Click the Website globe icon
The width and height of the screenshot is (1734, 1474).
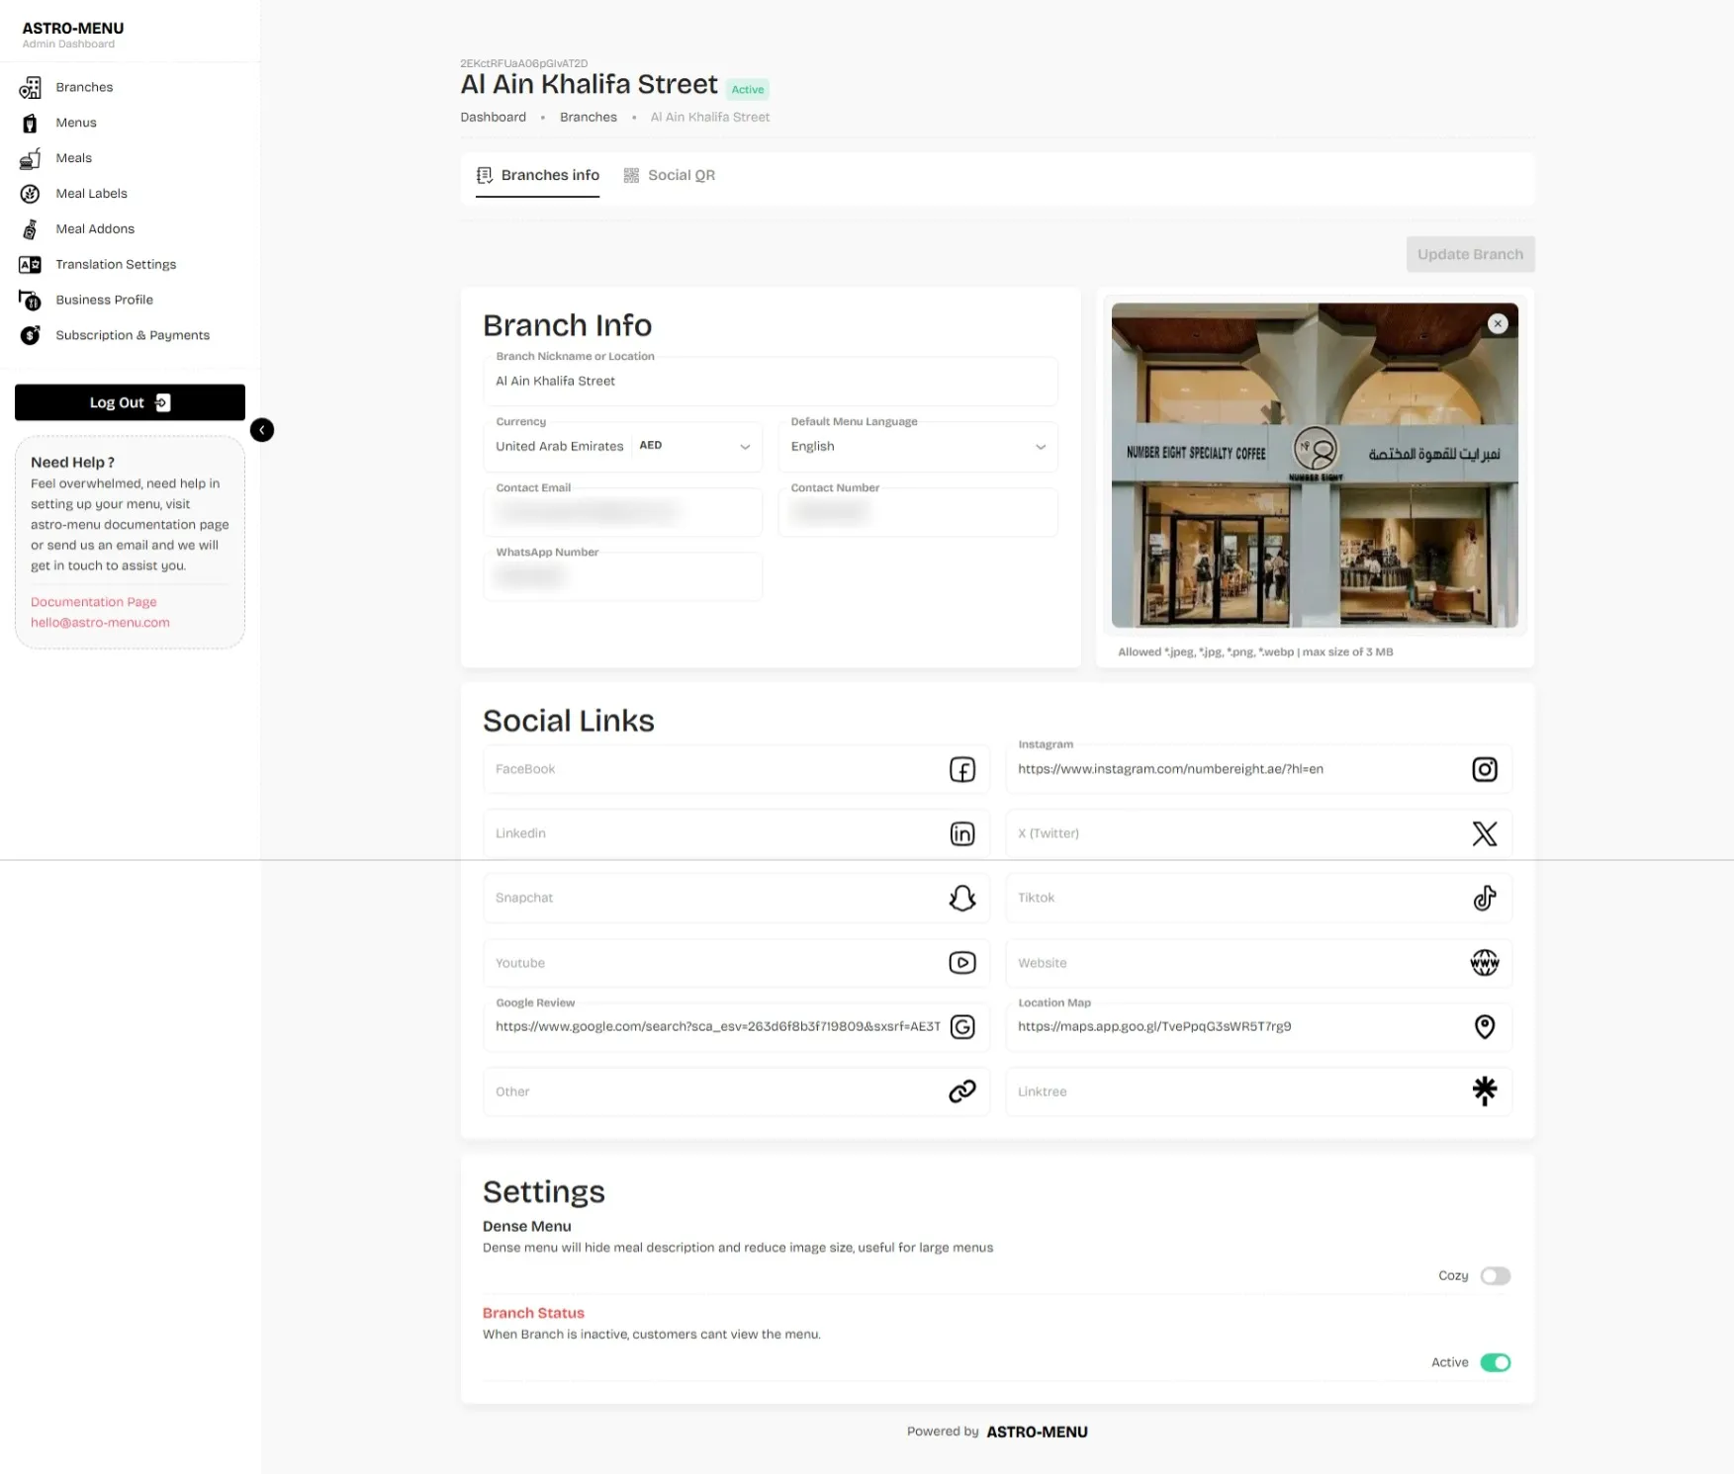tap(1485, 963)
